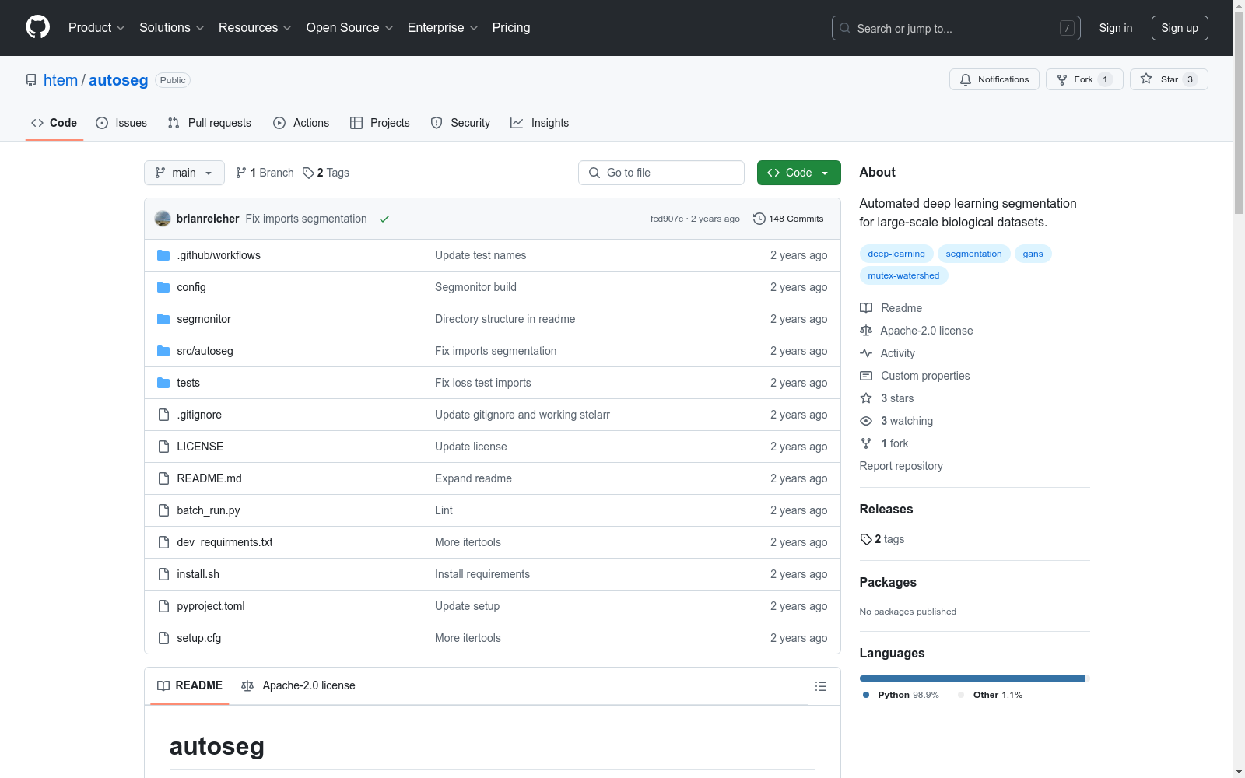Expand the Open Source menu
This screenshot has width=1245, height=778.
(350, 28)
